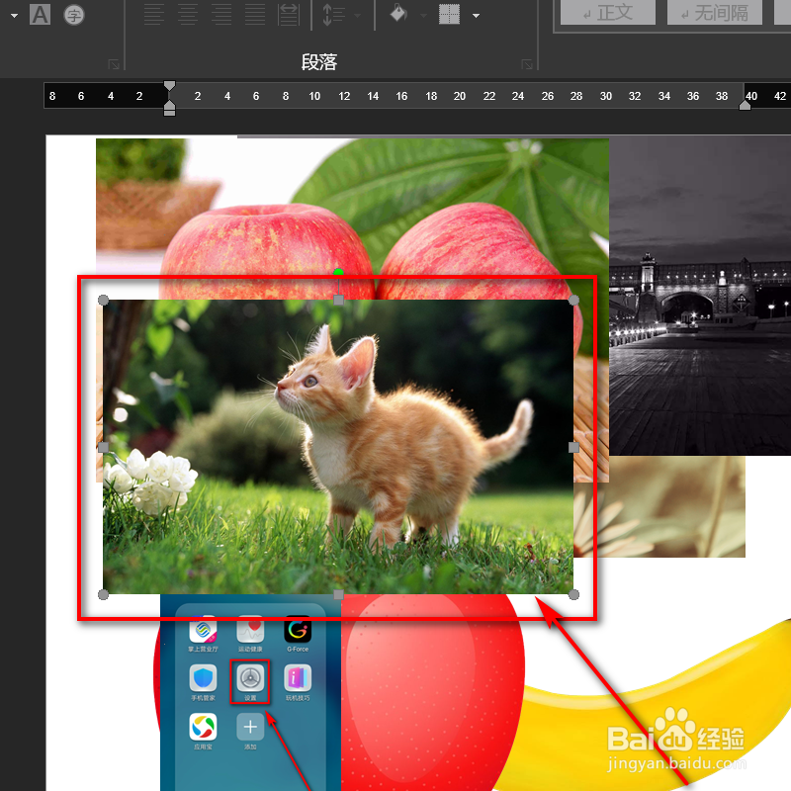Align paragraph text to the left
The image size is (791, 791).
point(154,15)
